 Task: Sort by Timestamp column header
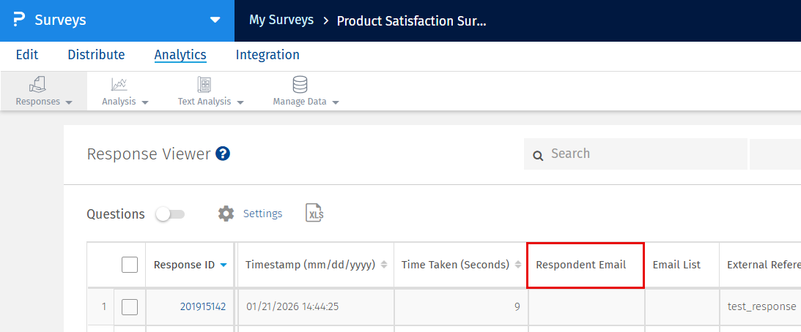316,265
